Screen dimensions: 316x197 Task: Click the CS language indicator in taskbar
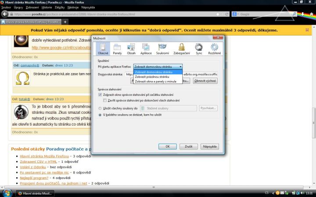pyautogui.click(x=267, y=193)
